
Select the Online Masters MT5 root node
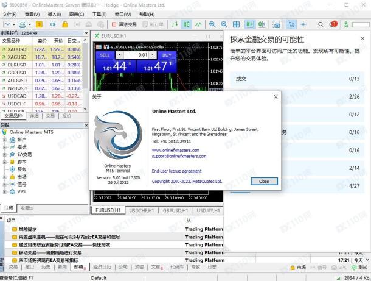point(31,132)
